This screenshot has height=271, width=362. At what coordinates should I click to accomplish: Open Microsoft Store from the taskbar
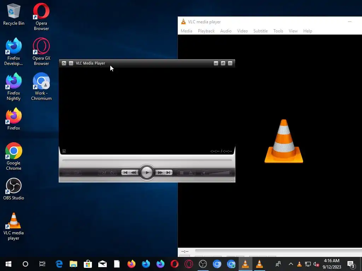pyautogui.click(x=88, y=264)
